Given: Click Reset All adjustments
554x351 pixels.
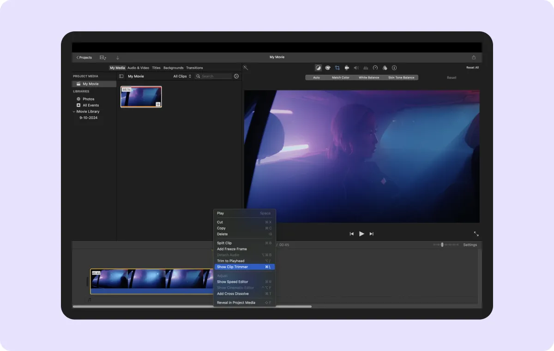Looking at the screenshot, I should point(472,68).
